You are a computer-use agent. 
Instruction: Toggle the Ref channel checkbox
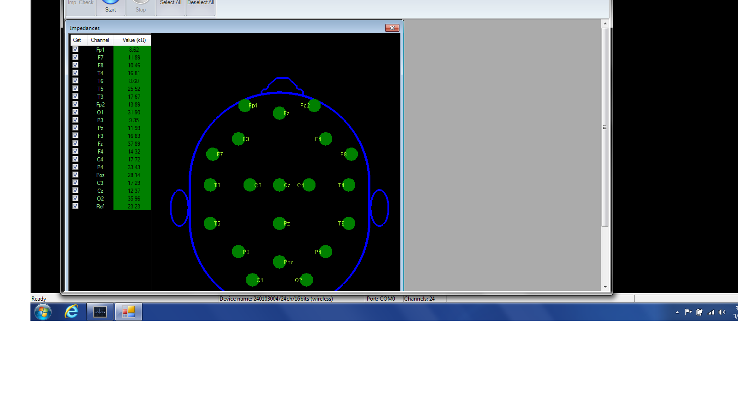[76, 206]
